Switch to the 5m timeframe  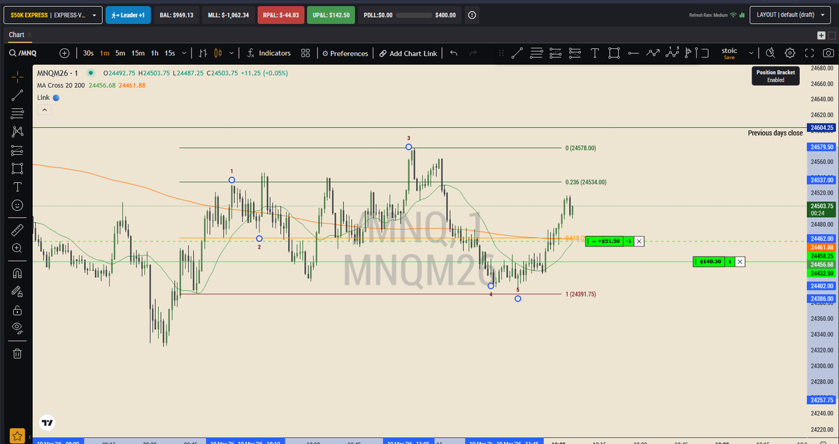[120, 53]
